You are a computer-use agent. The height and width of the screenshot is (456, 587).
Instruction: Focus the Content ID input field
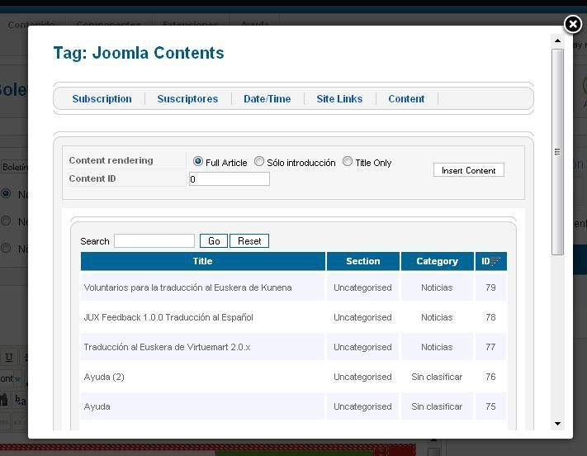230,179
